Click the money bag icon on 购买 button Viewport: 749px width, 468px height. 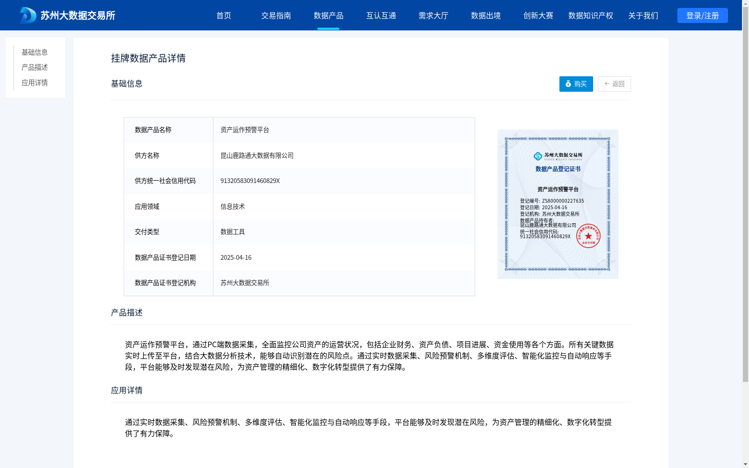click(x=568, y=84)
